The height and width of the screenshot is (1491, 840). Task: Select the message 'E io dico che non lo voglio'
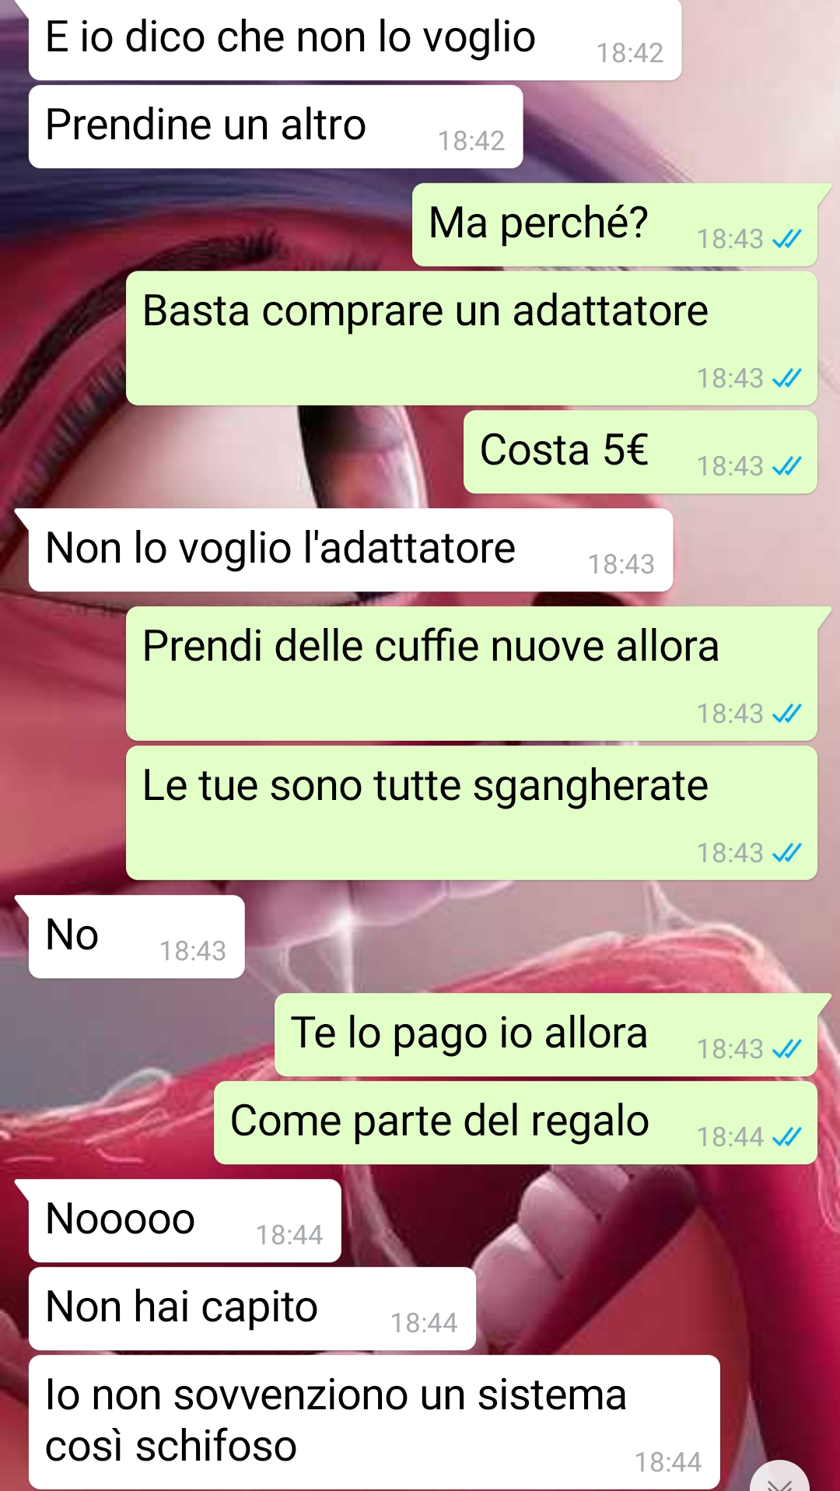pyautogui.click(x=355, y=39)
